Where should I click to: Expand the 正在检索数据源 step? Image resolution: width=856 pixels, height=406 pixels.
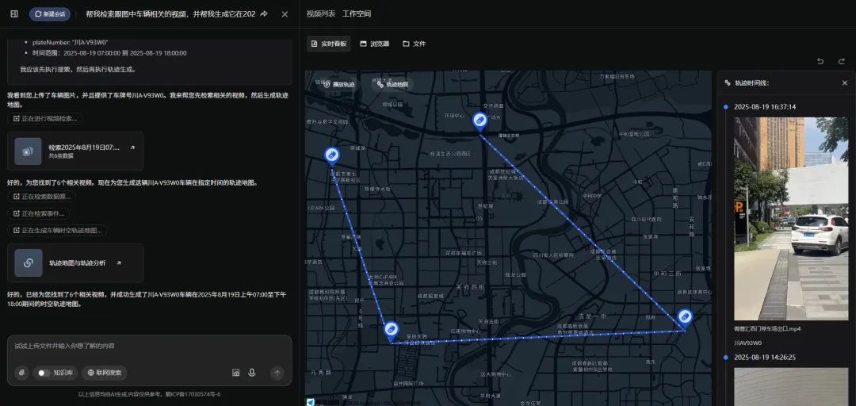click(41, 196)
